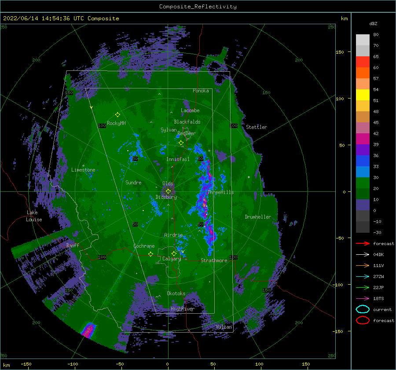Select the magenta 18TS arrow in legend
The height and width of the screenshot is (370, 396).
[x=363, y=299]
